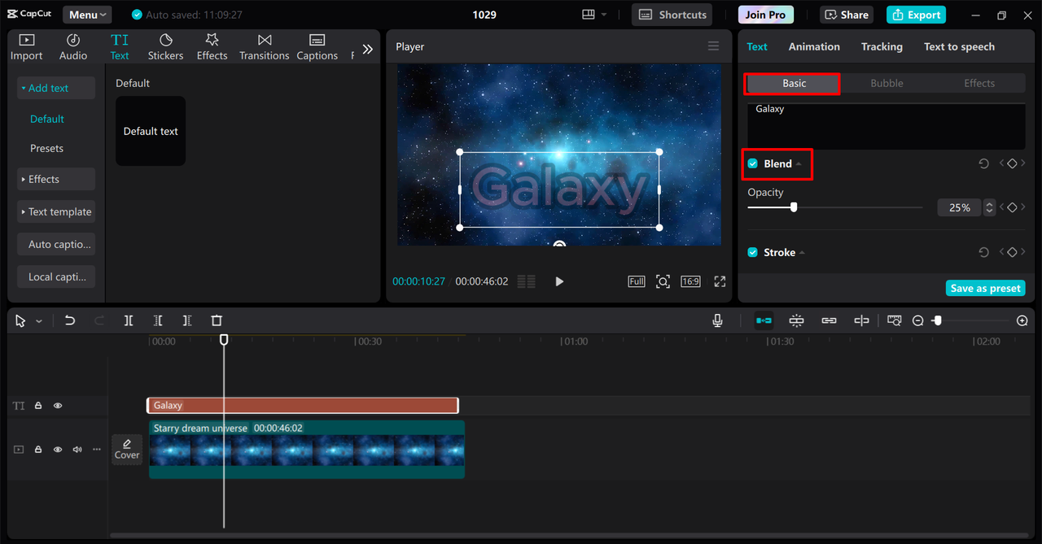
Task: Switch to the Animation tab
Action: (814, 46)
